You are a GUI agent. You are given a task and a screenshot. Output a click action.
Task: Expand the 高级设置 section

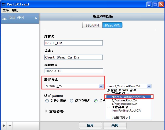(x=47, y=112)
